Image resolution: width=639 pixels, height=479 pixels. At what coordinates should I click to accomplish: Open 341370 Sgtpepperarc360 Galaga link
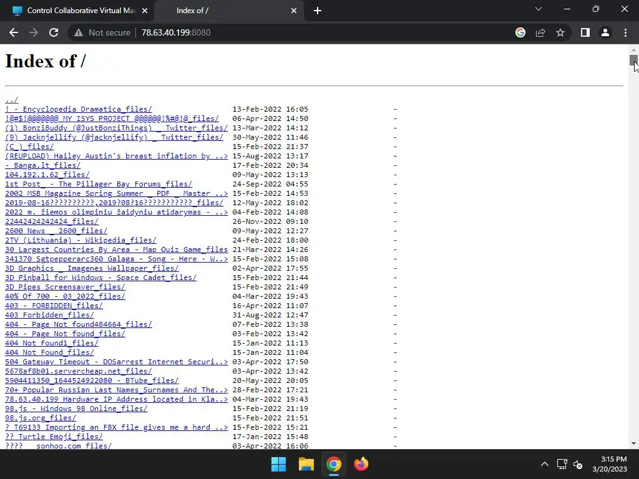(116, 259)
